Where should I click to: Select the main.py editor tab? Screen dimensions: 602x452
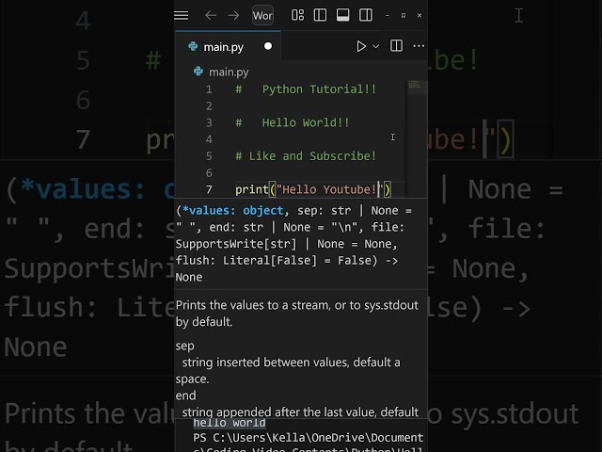[228, 46]
